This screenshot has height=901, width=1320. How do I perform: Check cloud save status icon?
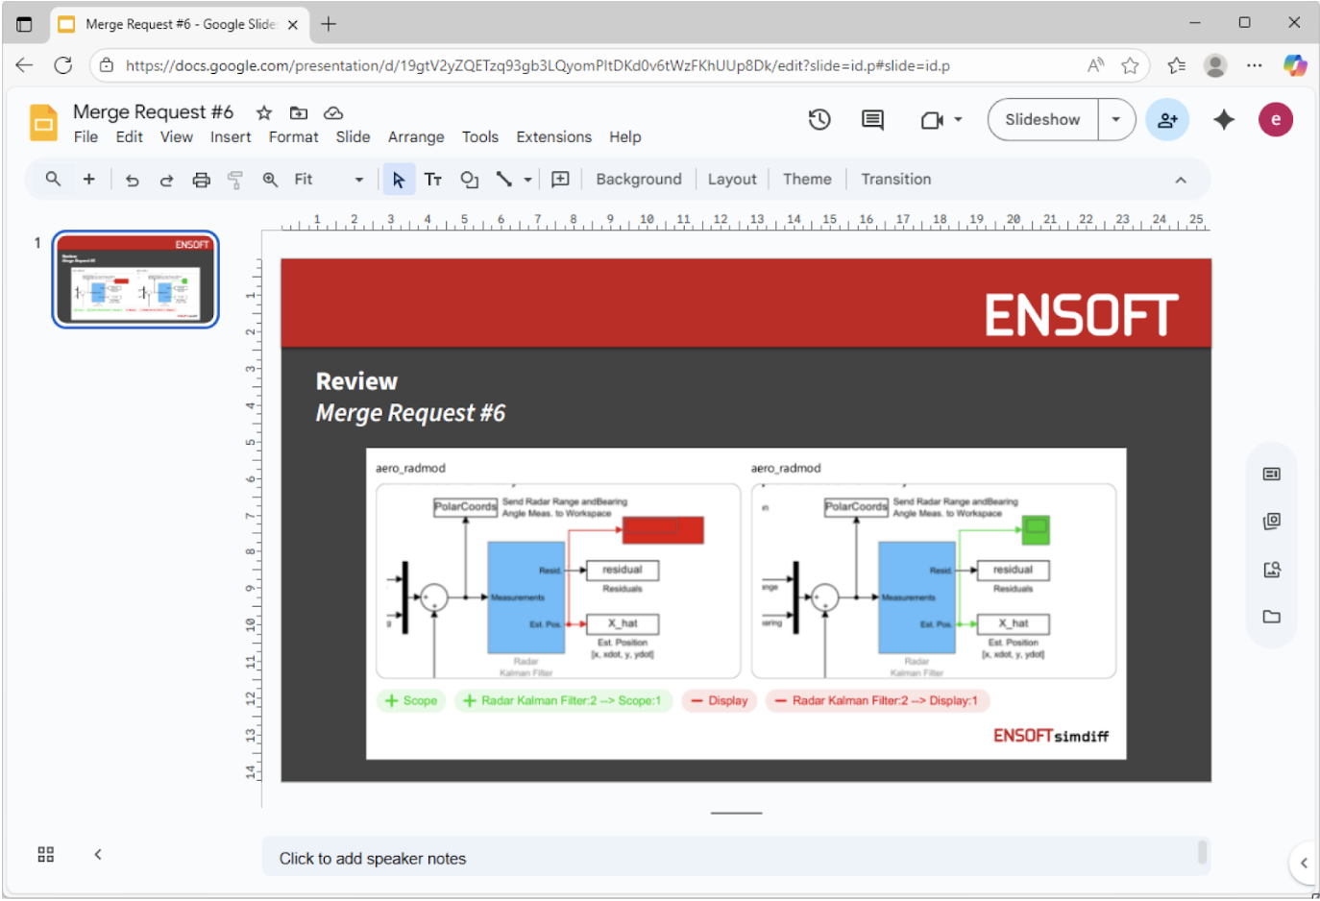(333, 113)
